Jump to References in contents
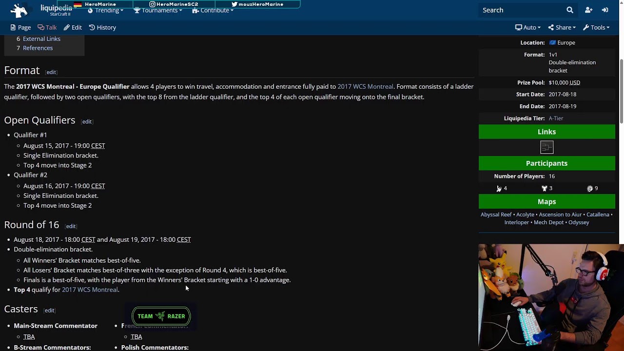This screenshot has height=351, width=624. tap(38, 48)
